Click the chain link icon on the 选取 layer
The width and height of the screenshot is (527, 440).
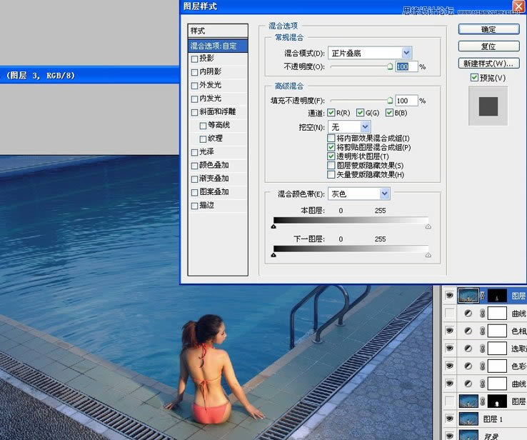point(483,349)
